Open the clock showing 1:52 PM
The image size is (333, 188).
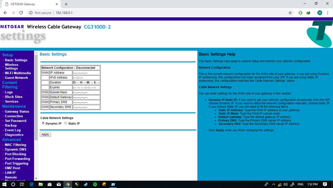312,184
